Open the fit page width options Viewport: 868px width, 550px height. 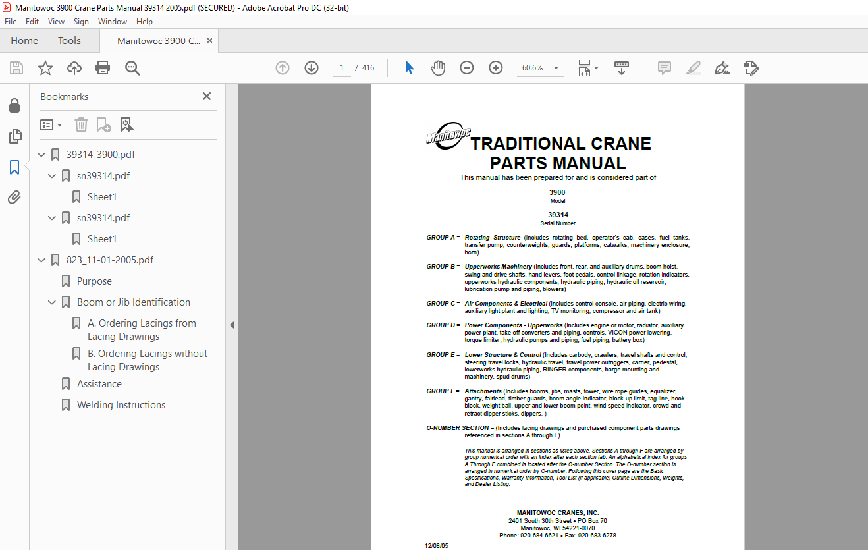[588, 68]
